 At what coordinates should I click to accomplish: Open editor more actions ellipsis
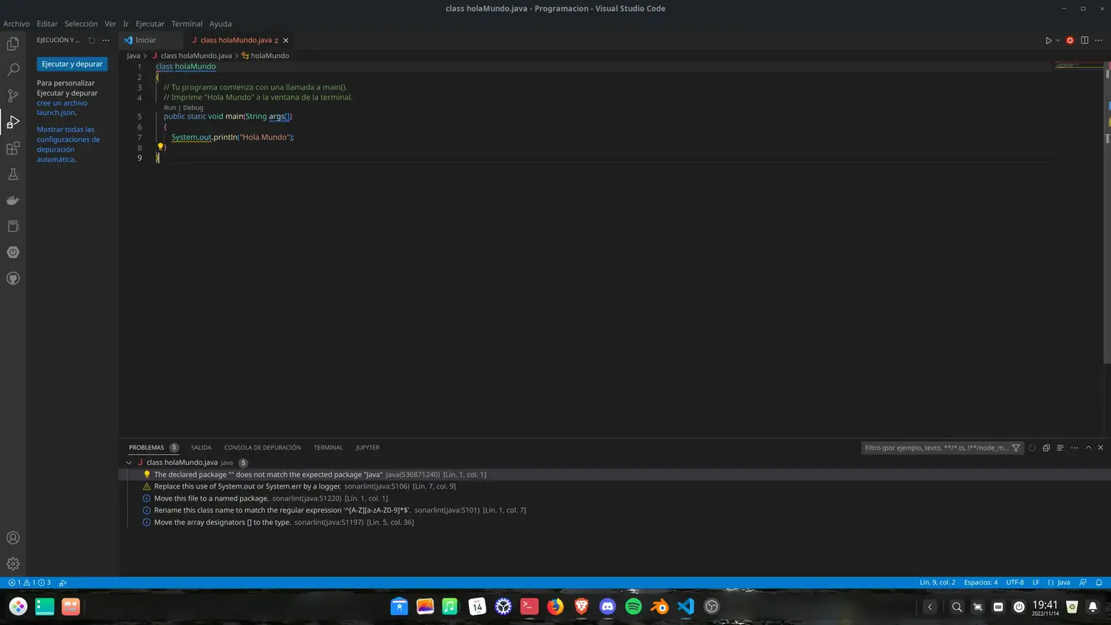1099,40
